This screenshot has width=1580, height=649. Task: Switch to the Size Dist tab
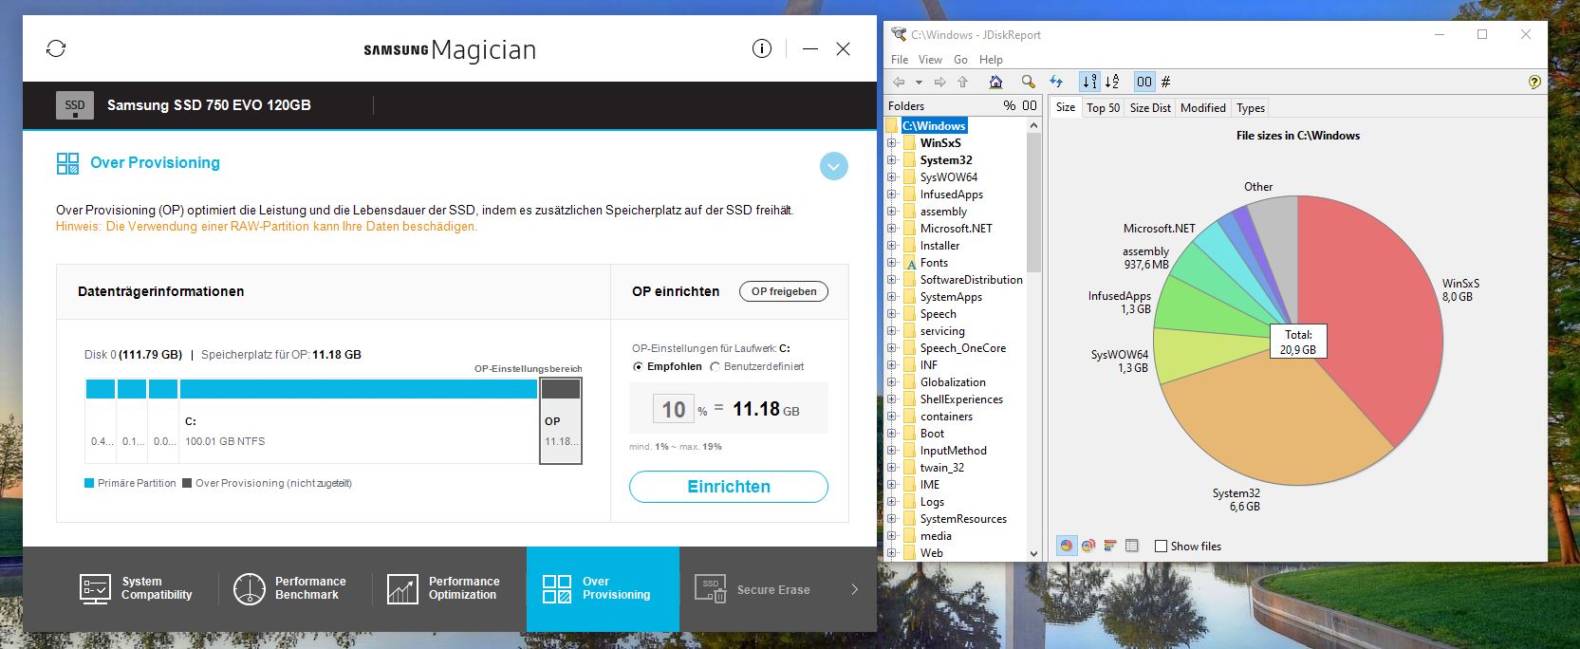1150,108
